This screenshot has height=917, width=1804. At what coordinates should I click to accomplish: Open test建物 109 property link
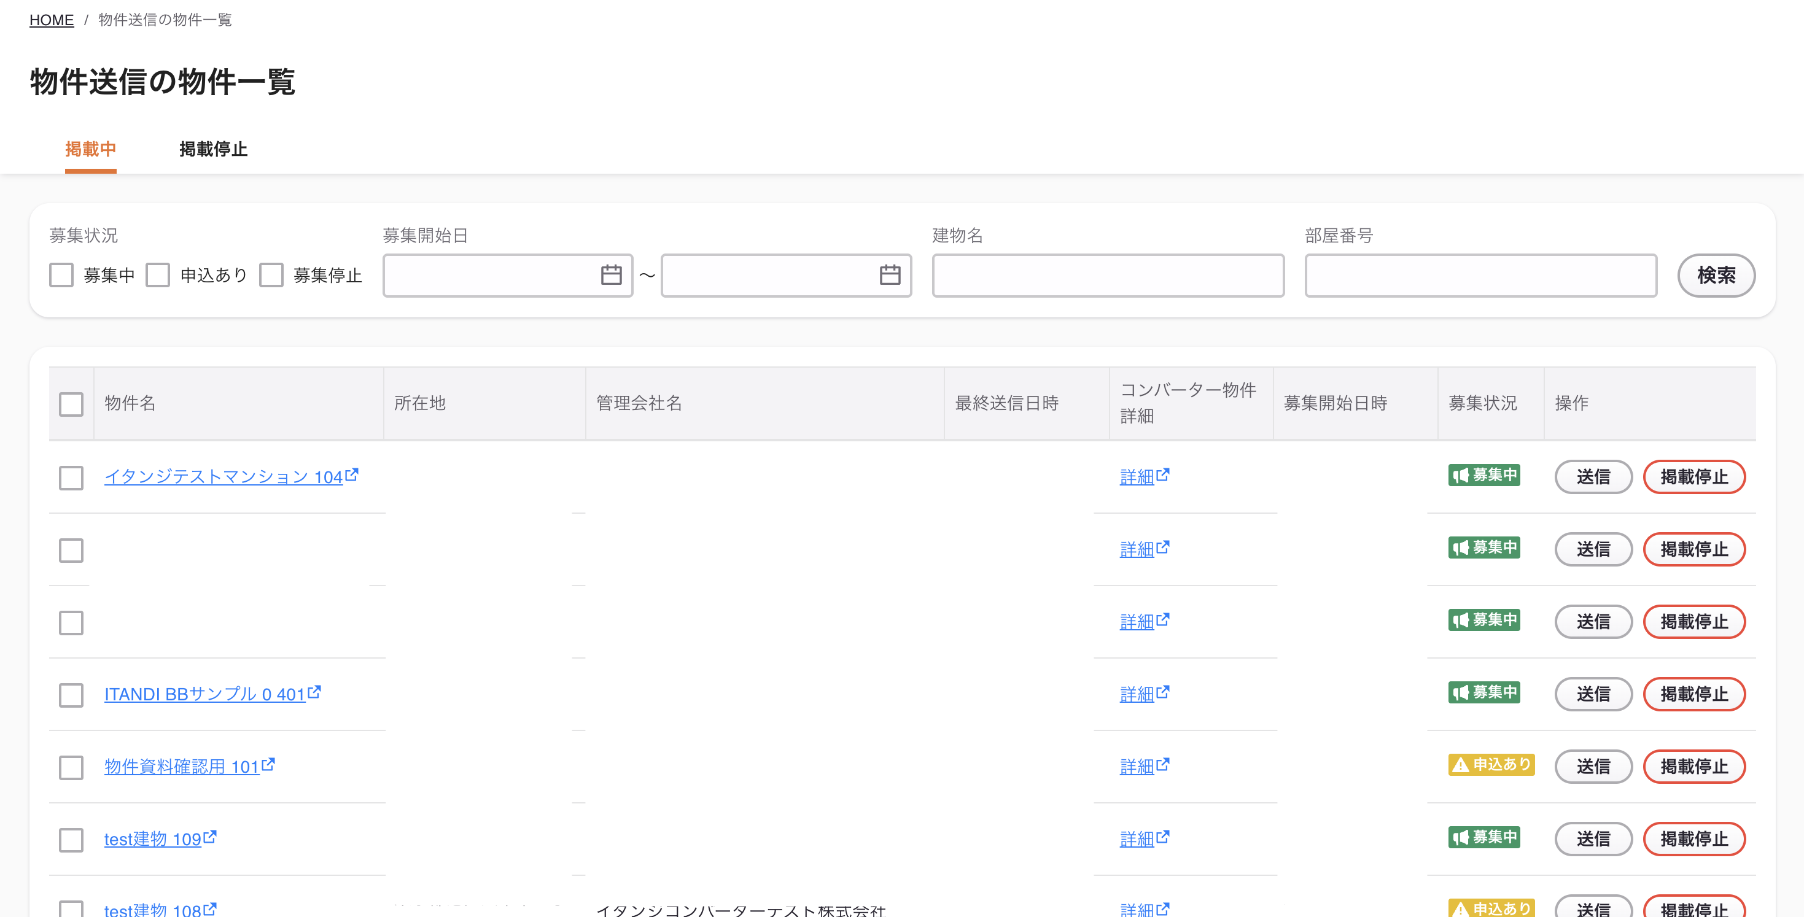(153, 838)
